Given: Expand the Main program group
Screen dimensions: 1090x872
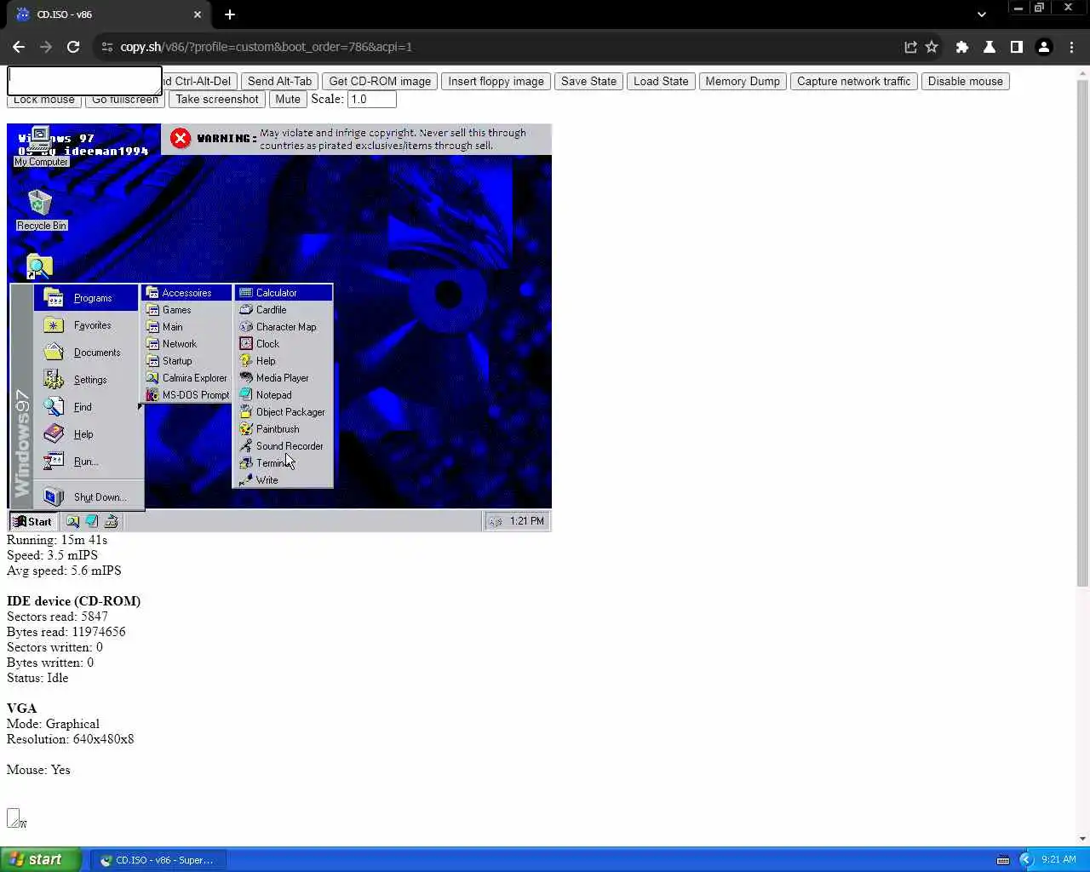Looking at the screenshot, I should tap(186, 327).
